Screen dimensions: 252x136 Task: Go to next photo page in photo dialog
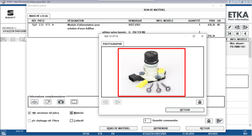(118, 102)
